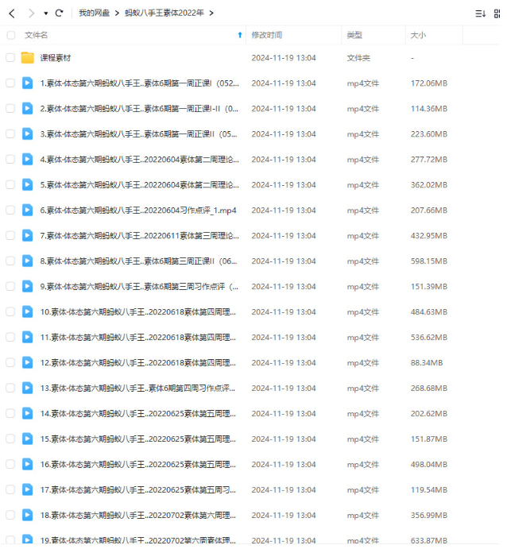Screen dimensions: 507x549
Task: Click video icon of file 13.素体
Action: (27, 388)
